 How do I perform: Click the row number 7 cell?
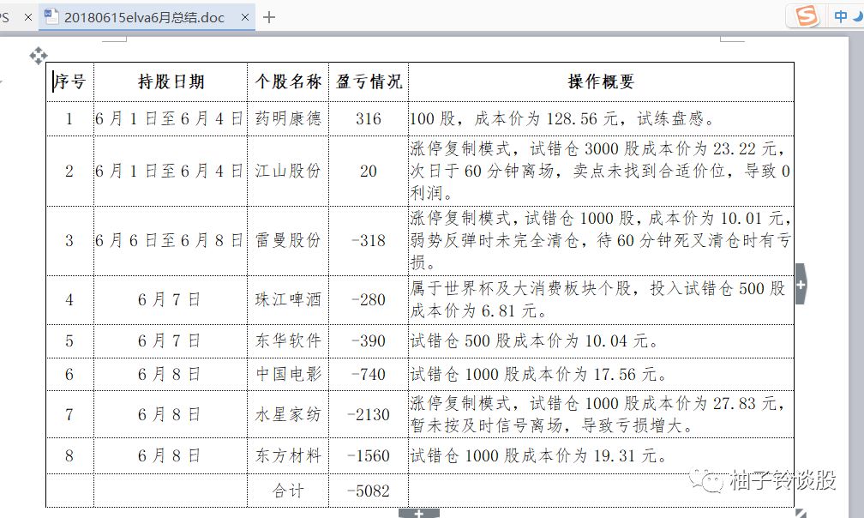point(70,414)
